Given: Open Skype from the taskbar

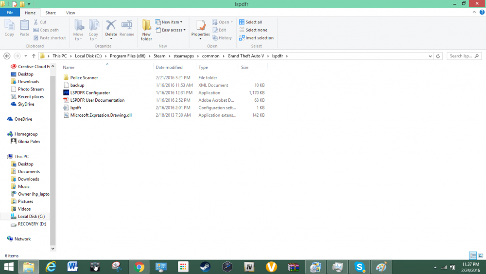Looking at the screenshot, I should tap(360, 267).
